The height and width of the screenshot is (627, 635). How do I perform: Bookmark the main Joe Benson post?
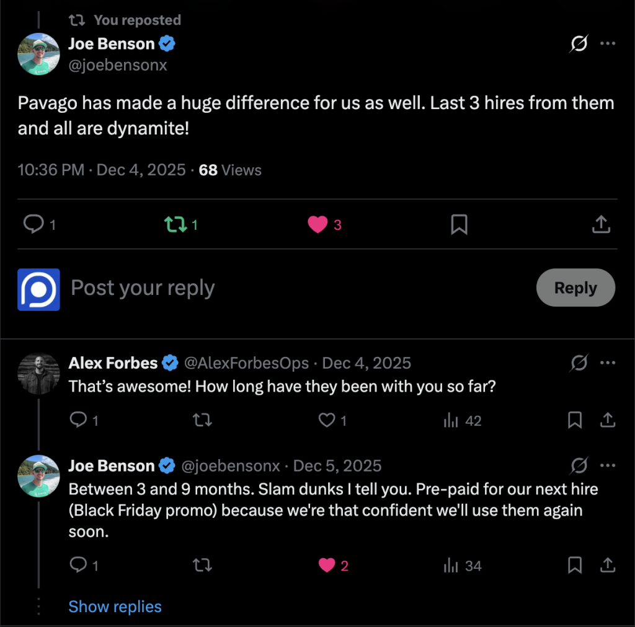(x=459, y=224)
